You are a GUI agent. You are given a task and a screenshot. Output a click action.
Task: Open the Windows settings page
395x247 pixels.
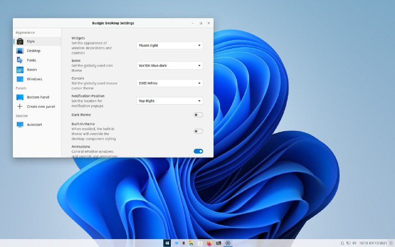tap(37, 79)
